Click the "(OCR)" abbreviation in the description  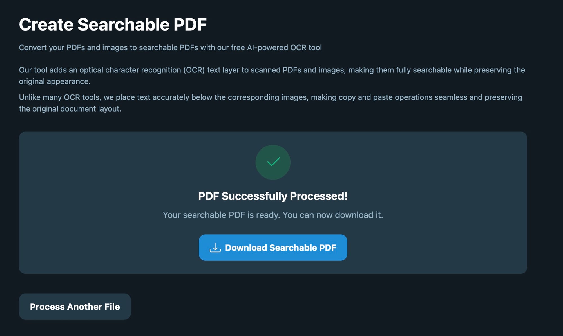(x=194, y=70)
